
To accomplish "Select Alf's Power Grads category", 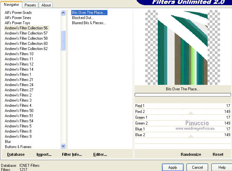I will coord(18,13).
